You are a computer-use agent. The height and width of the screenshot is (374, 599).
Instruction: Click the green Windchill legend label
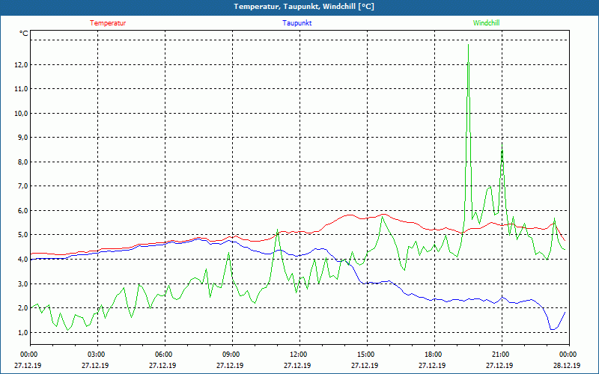click(x=486, y=23)
